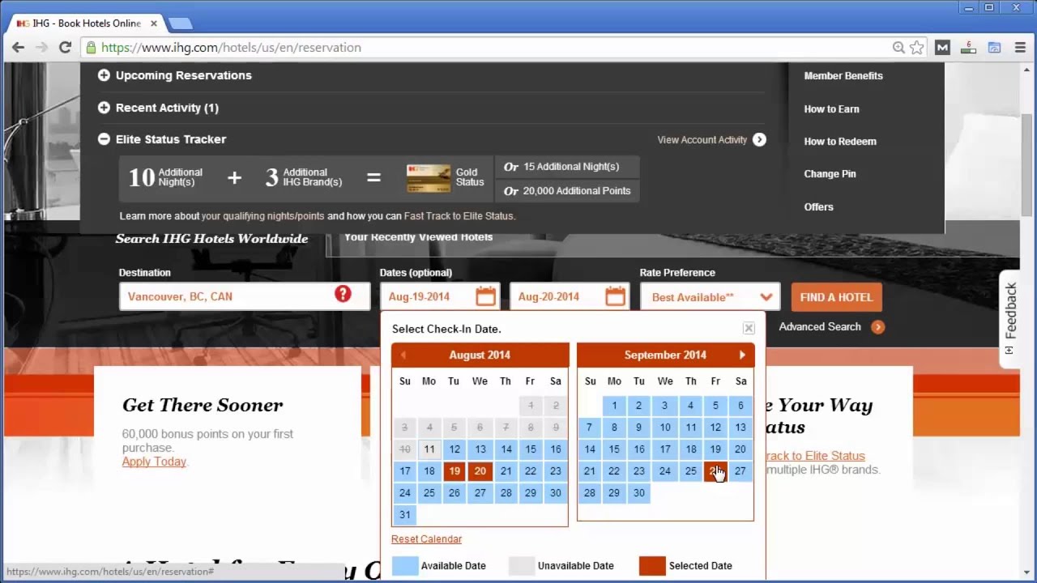Screen dimensions: 1037x583
Task: Select August 16 in the calendar
Action: pyautogui.click(x=556, y=449)
